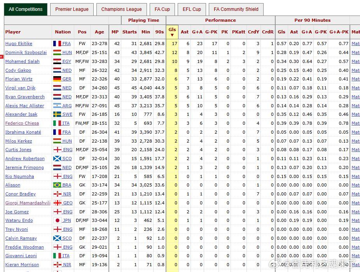Open the FA Community Shield tab
This screenshot has height=272, width=360.
236,9
